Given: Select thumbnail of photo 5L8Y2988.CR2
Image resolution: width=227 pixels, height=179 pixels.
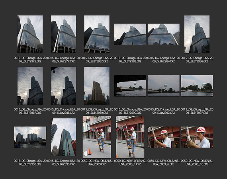Looking at the screenshot, I should (63, 86).
